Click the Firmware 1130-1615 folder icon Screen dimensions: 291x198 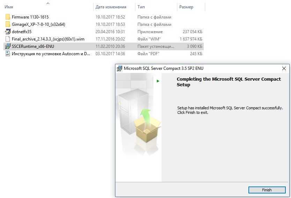coord(8,17)
